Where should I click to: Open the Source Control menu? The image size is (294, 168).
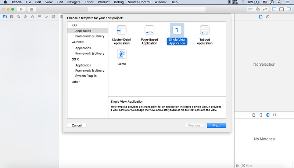139,2
